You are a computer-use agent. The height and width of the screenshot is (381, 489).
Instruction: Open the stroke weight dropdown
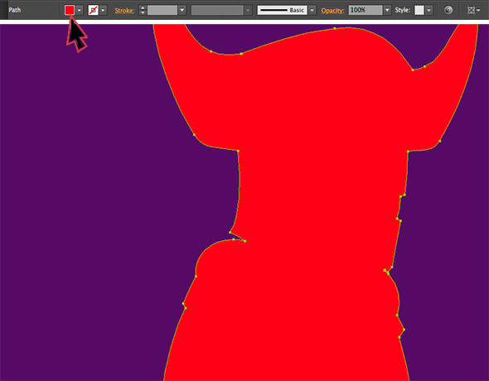click(182, 10)
